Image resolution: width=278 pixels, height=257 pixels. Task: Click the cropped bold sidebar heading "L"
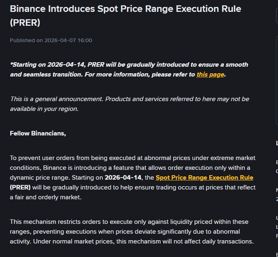(x=277, y=143)
